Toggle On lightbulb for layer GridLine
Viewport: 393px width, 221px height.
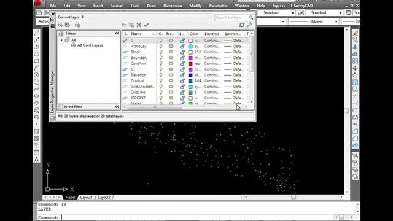[161, 92]
